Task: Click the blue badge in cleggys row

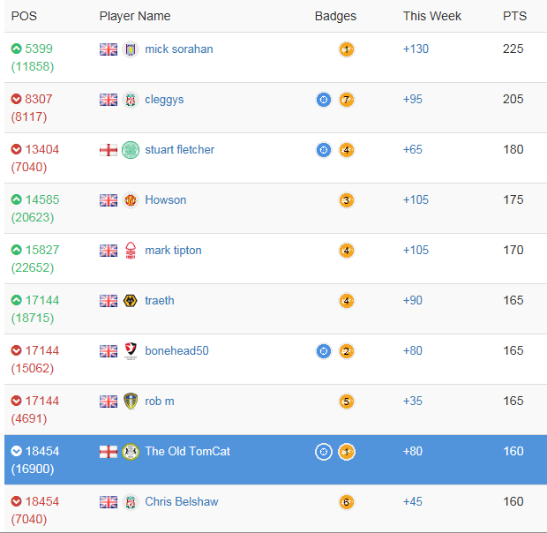Action: pos(324,100)
